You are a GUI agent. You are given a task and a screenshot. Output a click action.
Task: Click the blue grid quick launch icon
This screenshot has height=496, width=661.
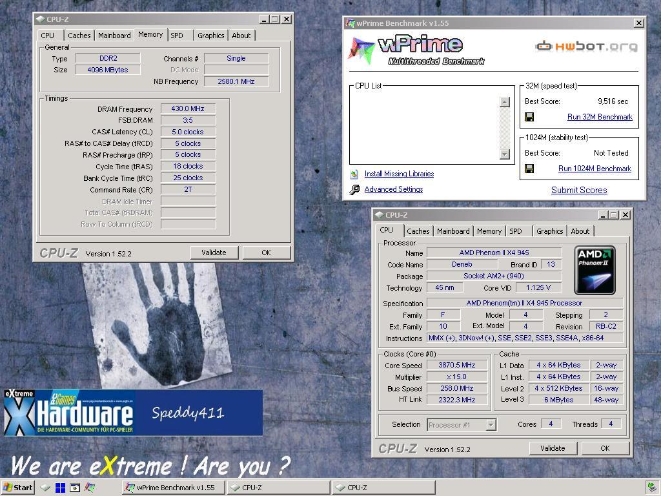(60, 488)
